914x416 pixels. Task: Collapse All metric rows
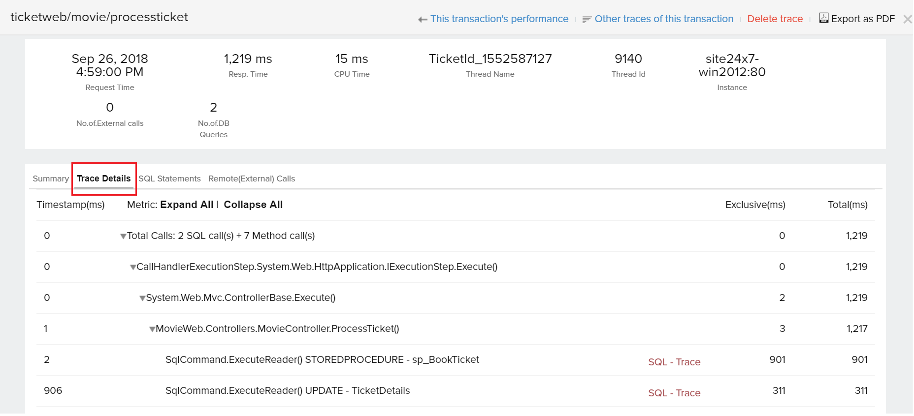point(253,205)
